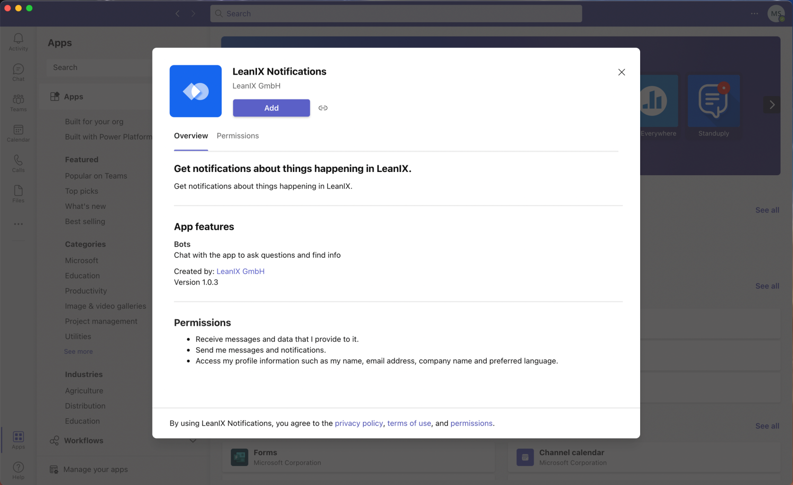This screenshot has height=485, width=793.
Task: Open Chat from the left rail
Action: tap(18, 72)
